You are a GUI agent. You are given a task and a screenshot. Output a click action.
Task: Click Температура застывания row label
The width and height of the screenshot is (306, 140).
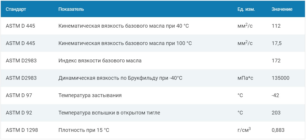(x=90, y=96)
